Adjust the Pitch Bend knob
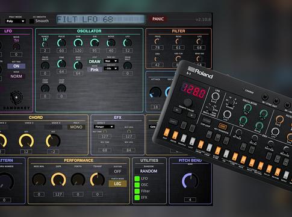 (190, 181)
